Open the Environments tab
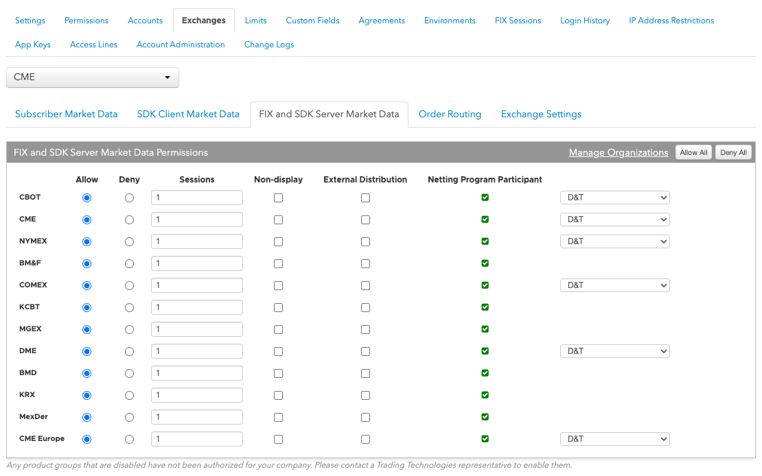Image resolution: width=762 pixels, height=476 pixels. (x=450, y=21)
